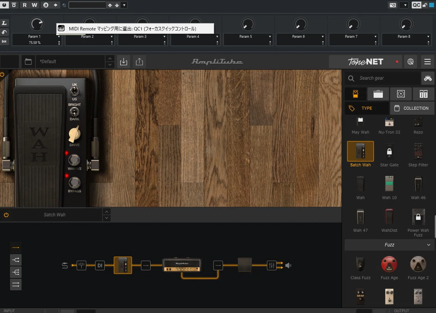Viewport: 436px width, 313px height.
Task: Toggle the plugin bypass power button
Action: tap(4, 5)
